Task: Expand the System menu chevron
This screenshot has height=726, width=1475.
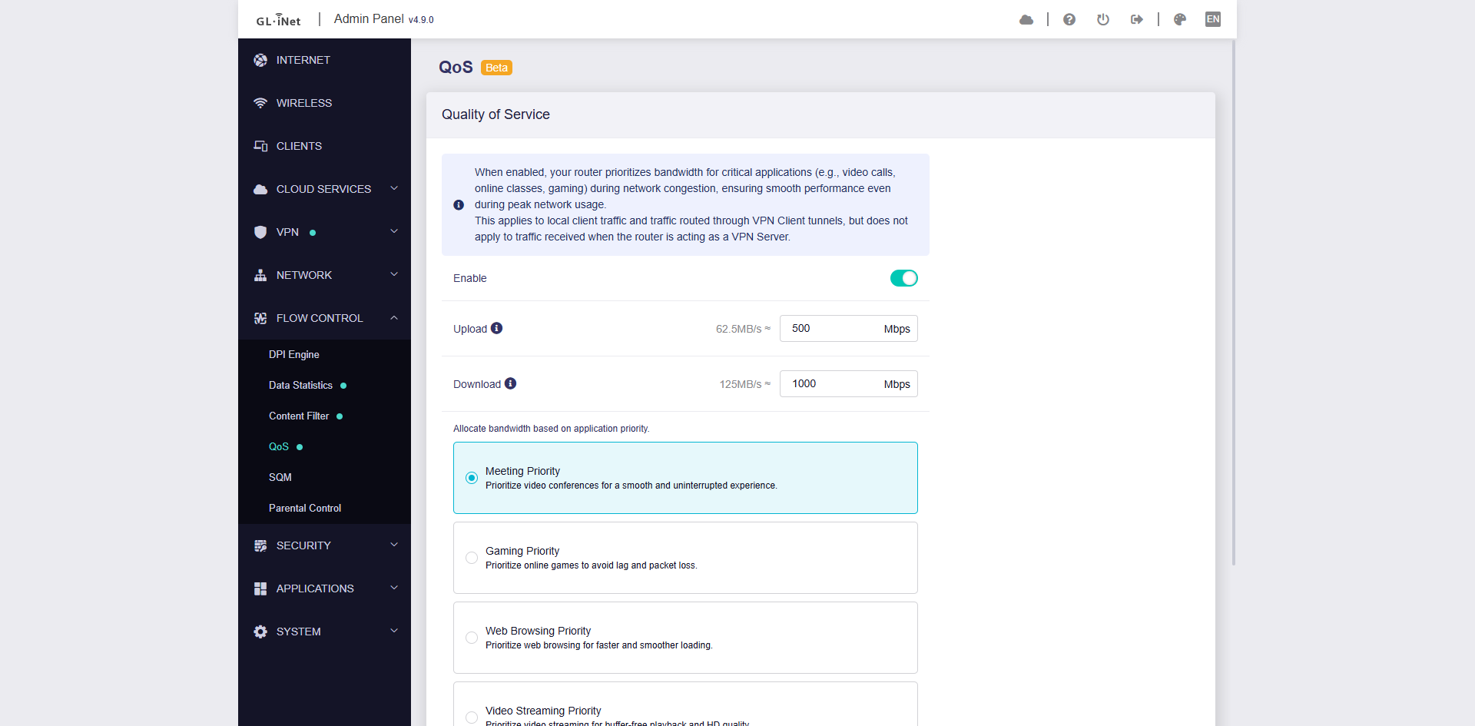Action: (394, 631)
